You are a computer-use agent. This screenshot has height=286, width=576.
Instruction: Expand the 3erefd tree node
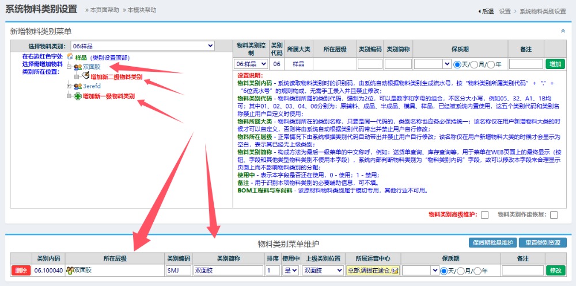[69, 86]
